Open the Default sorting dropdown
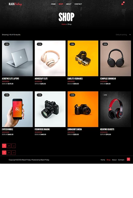 point(123,35)
